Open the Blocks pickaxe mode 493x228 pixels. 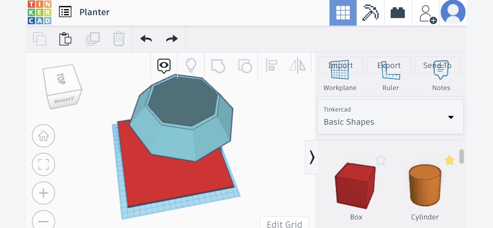[371, 13]
